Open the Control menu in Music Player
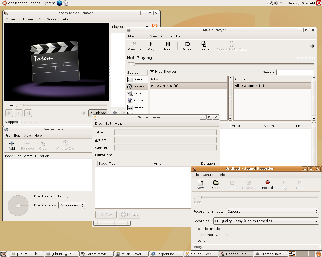 click(x=167, y=36)
